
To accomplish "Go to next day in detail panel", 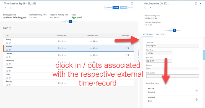I will (x=150, y=7).
